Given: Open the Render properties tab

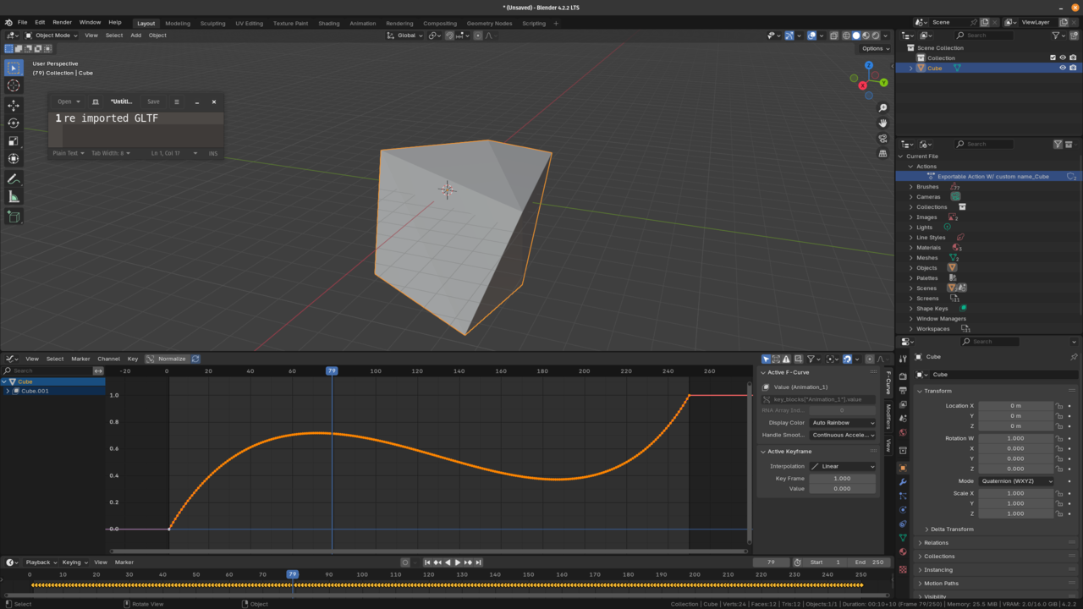Looking at the screenshot, I should click(903, 376).
